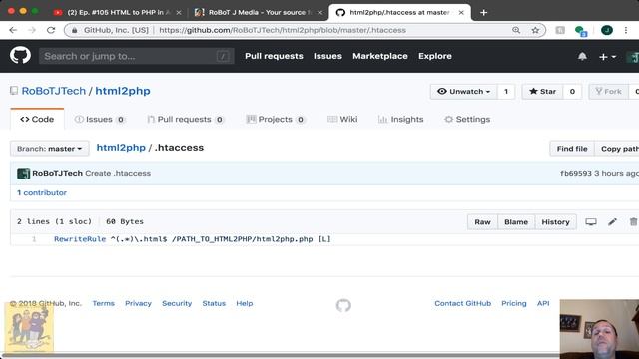This screenshot has width=639, height=359.
Task: Click the Find file button
Action: pos(572,149)
